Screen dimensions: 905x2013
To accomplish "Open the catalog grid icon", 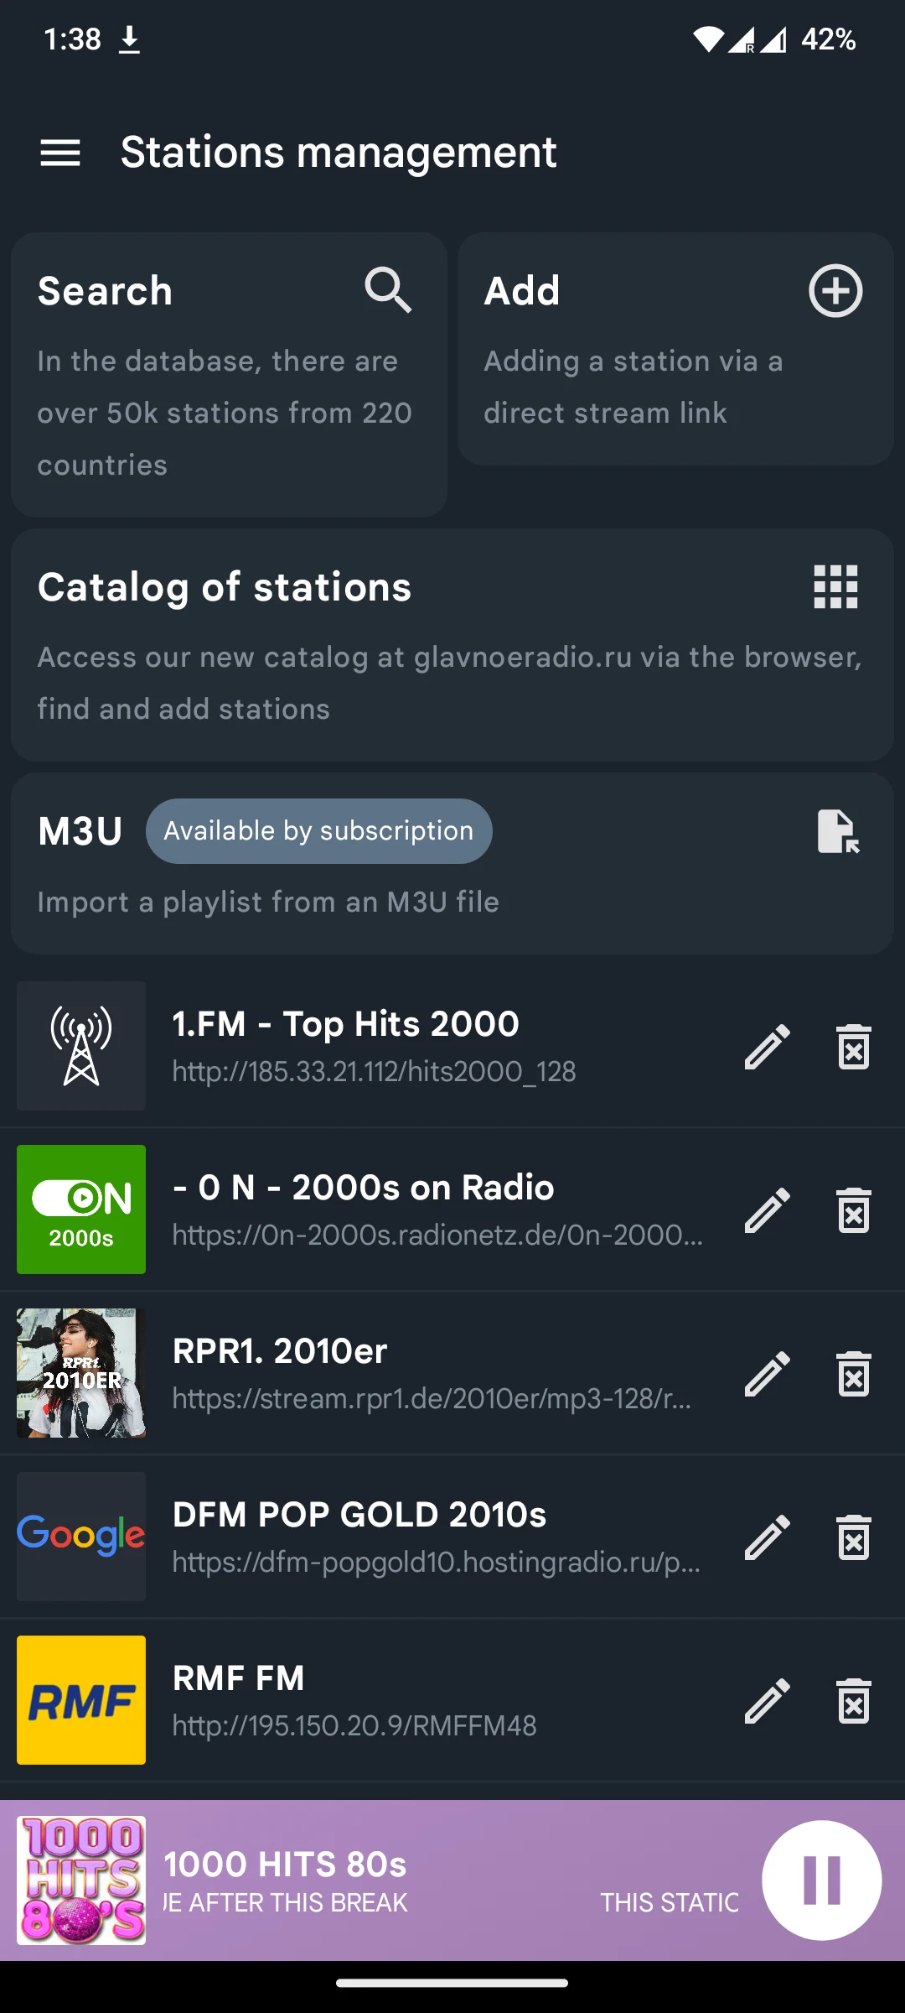I will pos(836,586).
